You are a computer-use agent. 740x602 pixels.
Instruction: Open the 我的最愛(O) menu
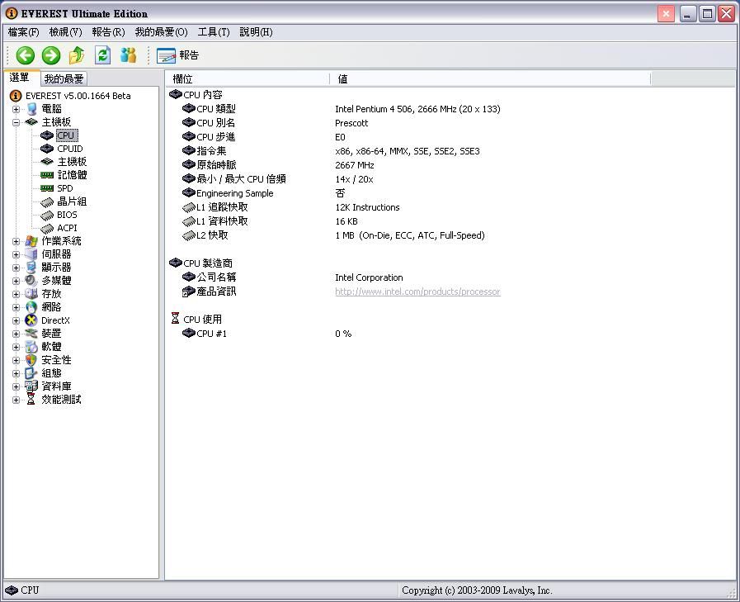click(162, 32)
